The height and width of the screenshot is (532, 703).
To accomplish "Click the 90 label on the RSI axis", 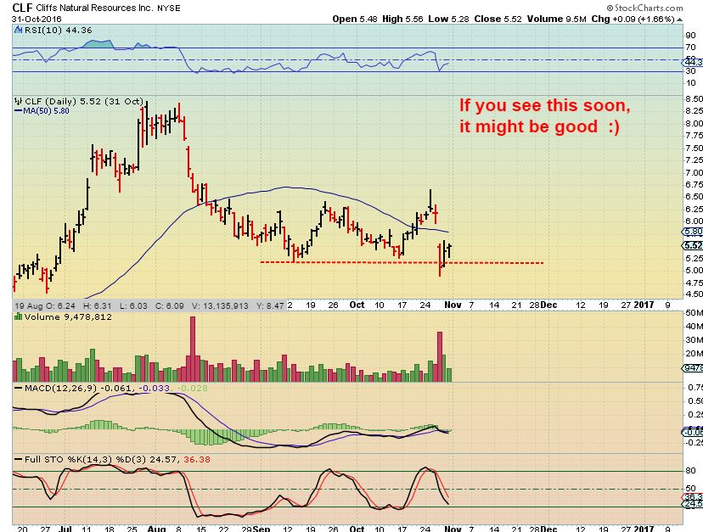I will pyautogui.click(x=691, y=36).
